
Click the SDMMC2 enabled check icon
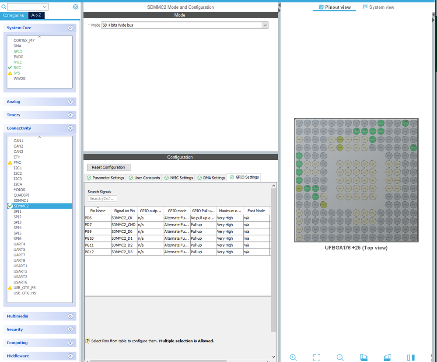tap(10, 206)
